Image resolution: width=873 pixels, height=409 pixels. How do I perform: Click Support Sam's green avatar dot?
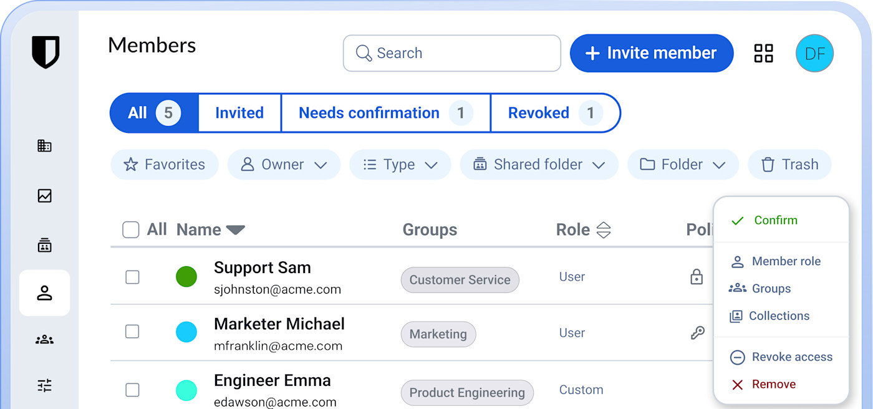pyautogui.click(x=186, y=277)
